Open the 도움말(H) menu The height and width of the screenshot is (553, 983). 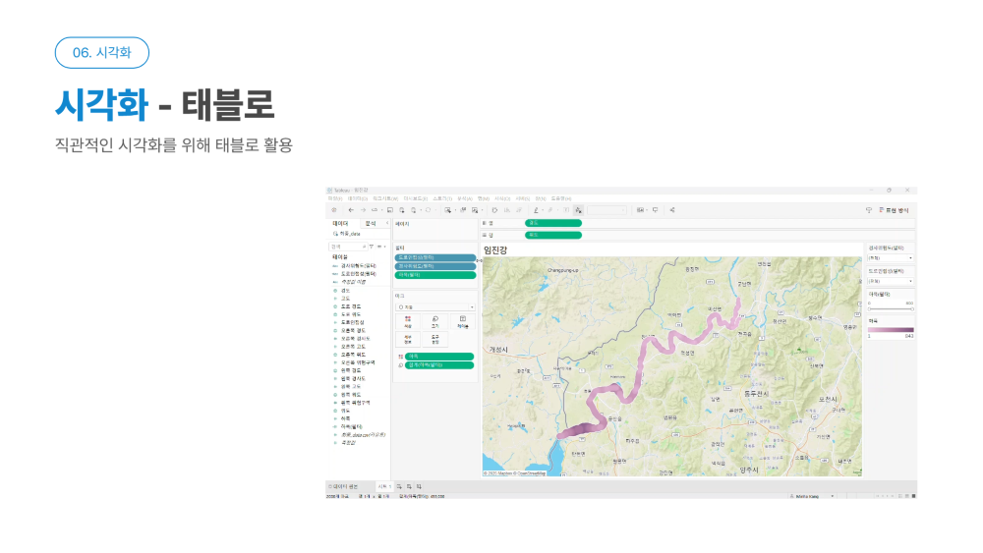pyautogui.click(x=561, y=198)
